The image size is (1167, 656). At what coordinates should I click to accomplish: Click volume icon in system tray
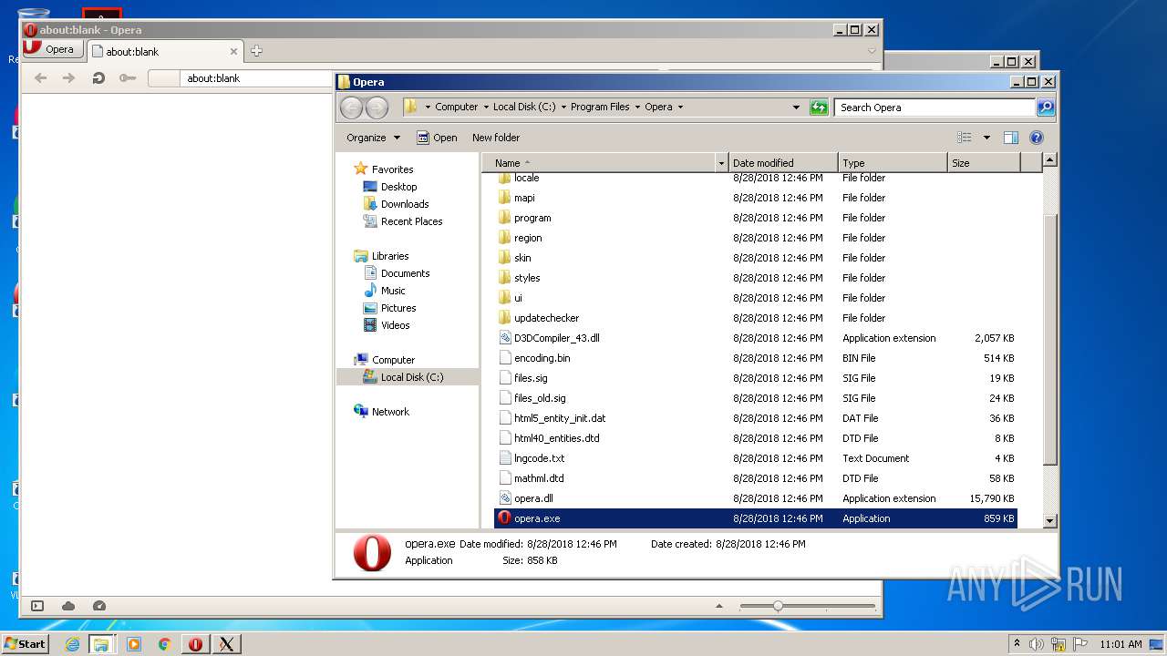(x=1036, y=644)
